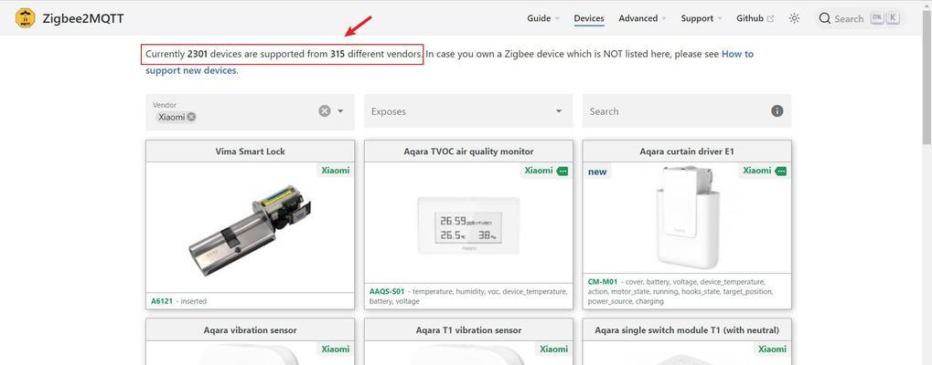Open the Aqara curtain driver E1 title
Viewport: 932px width, 365px height.
pos(687,151)
